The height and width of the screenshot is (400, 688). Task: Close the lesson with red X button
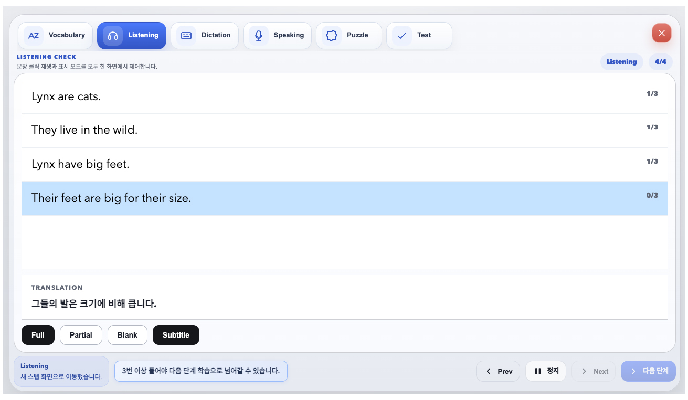coord(661,33)
